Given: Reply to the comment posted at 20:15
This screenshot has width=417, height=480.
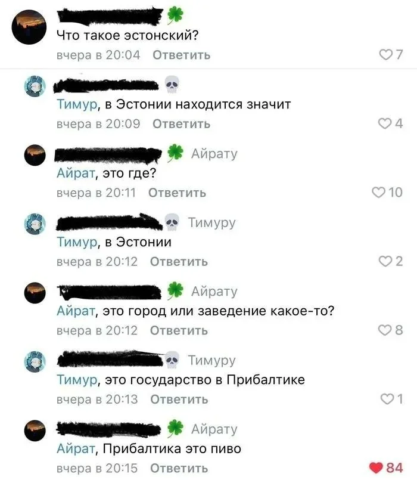Looking at the screenshot, I should [x=179, y=468].
